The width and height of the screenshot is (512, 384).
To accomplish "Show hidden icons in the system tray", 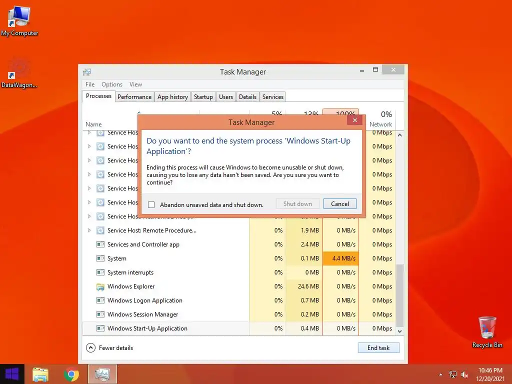I will point(440,374).
